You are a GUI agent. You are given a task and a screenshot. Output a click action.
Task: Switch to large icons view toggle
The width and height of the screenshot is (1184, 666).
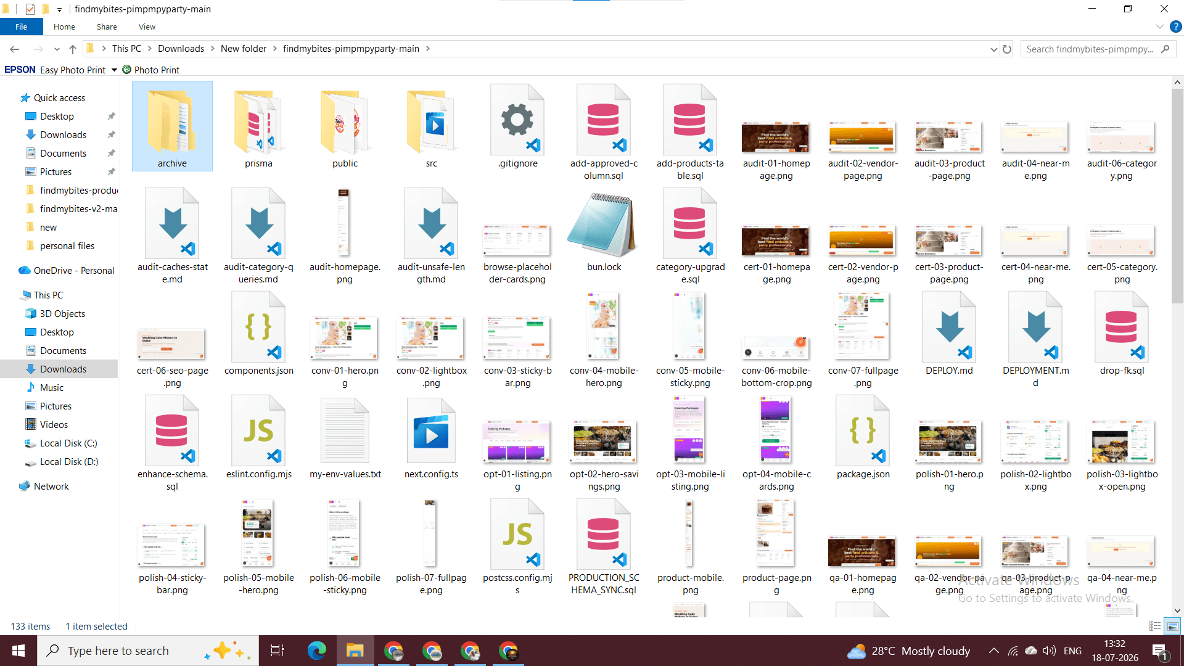[x=1172, y=626]
